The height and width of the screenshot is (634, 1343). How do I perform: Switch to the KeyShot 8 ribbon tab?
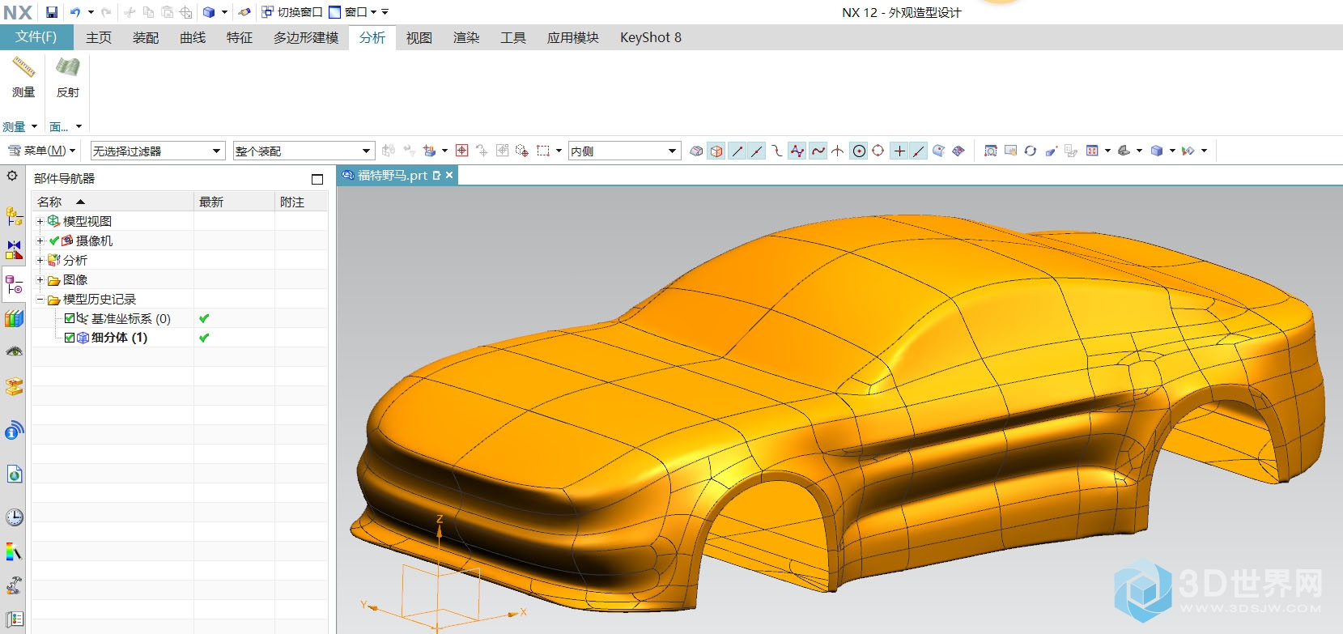651,37
